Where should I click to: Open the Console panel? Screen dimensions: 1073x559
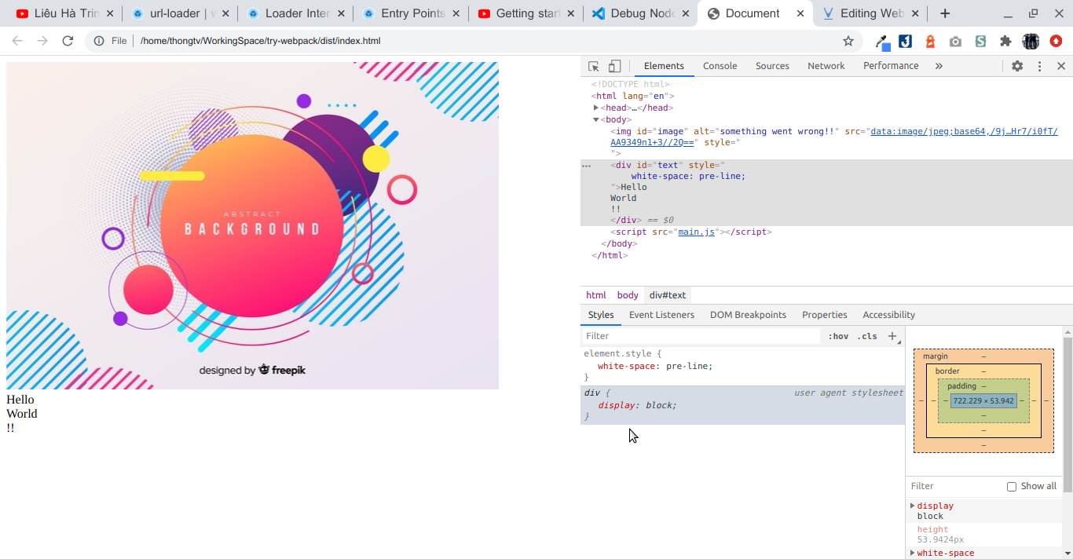point(720,66)
